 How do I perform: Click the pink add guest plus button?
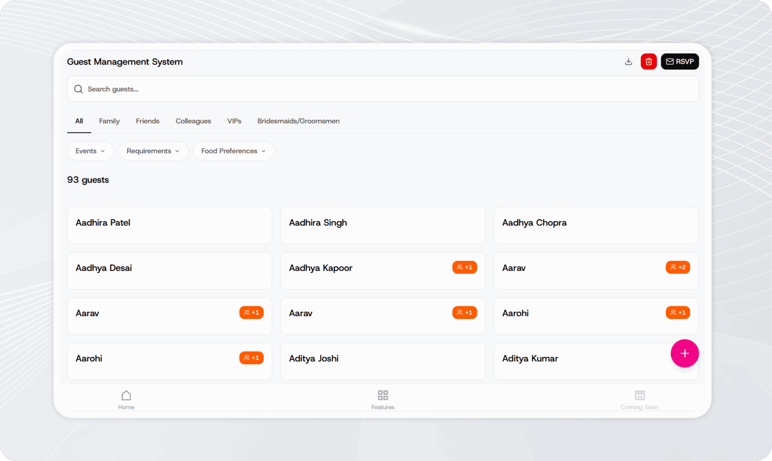click(685, 353)
